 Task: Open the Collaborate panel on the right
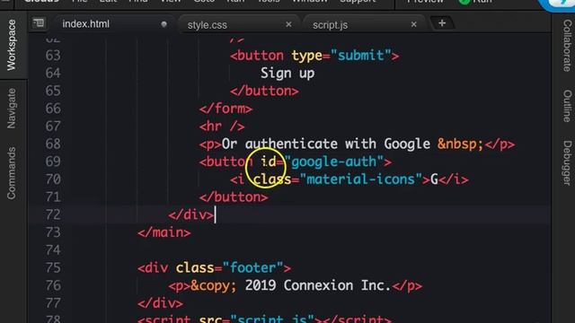click(x=567, y=46)
